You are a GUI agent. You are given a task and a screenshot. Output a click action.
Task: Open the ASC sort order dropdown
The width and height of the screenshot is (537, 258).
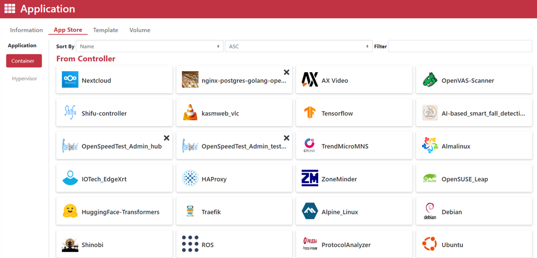299,46
